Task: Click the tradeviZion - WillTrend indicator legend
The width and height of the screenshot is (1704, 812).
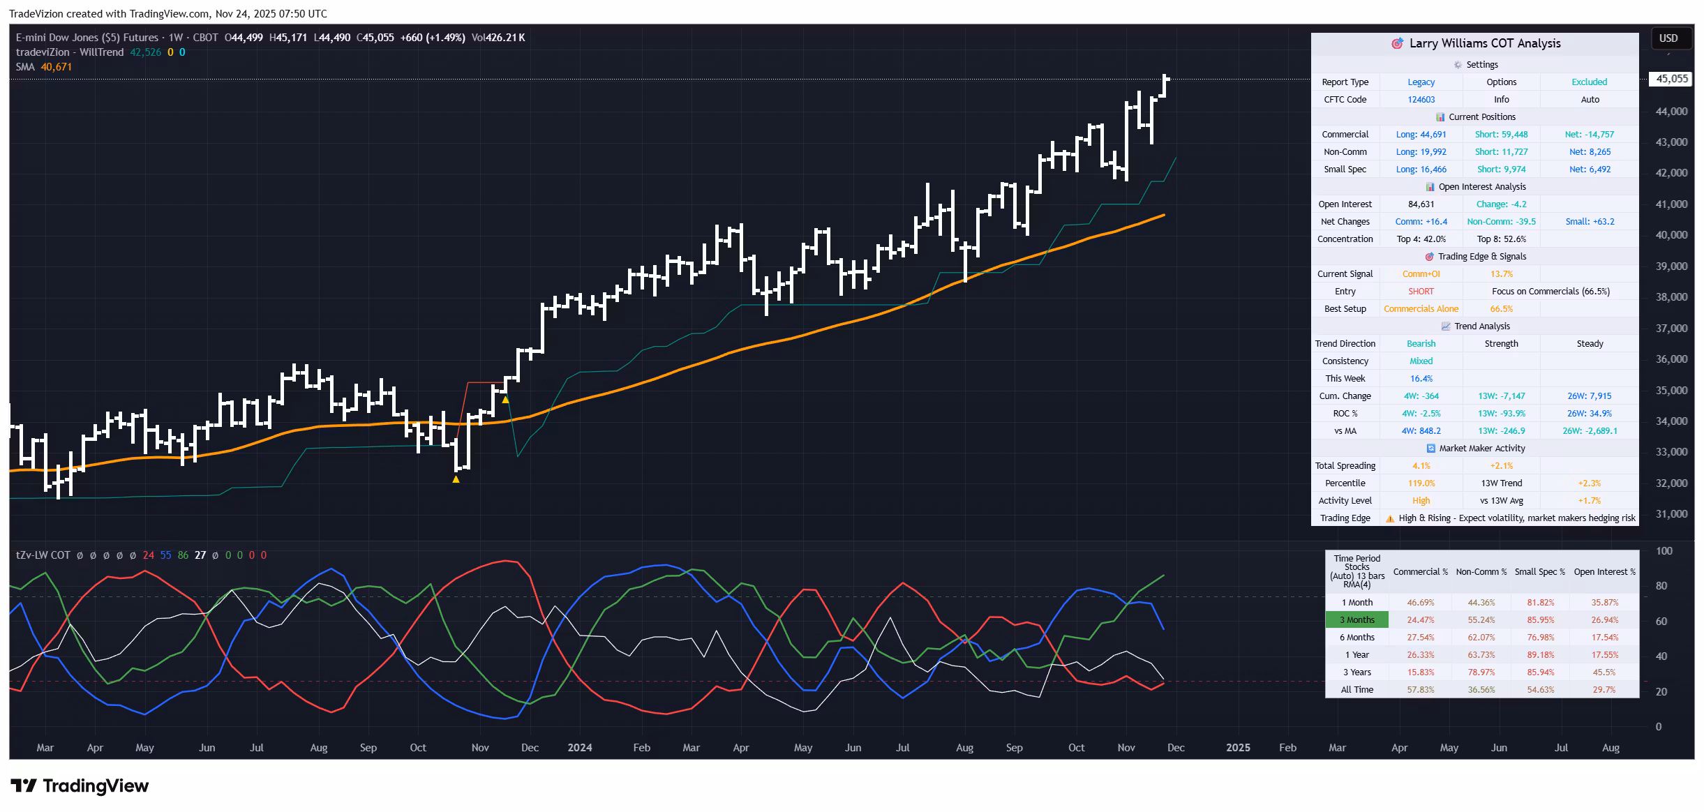Action: [70, 52]
